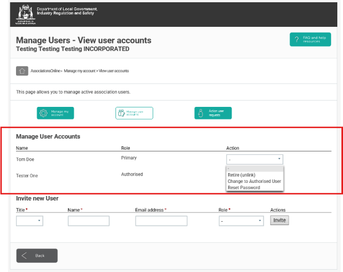Select the Manage user accounts button
343x272 pixels.
[134, 113]
